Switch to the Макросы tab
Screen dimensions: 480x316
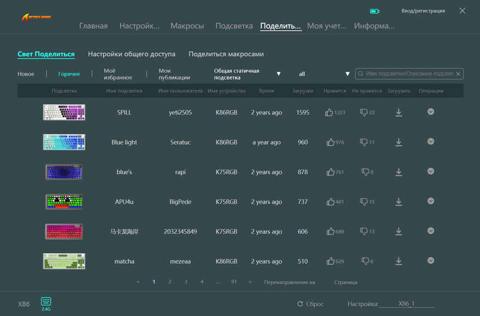tap(187, 26)
